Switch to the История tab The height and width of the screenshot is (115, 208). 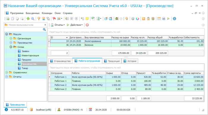click(130, 61)
